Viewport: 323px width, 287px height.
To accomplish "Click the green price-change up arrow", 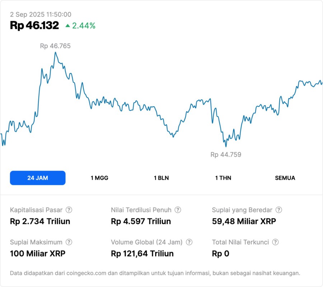I will tap(67, 26).
